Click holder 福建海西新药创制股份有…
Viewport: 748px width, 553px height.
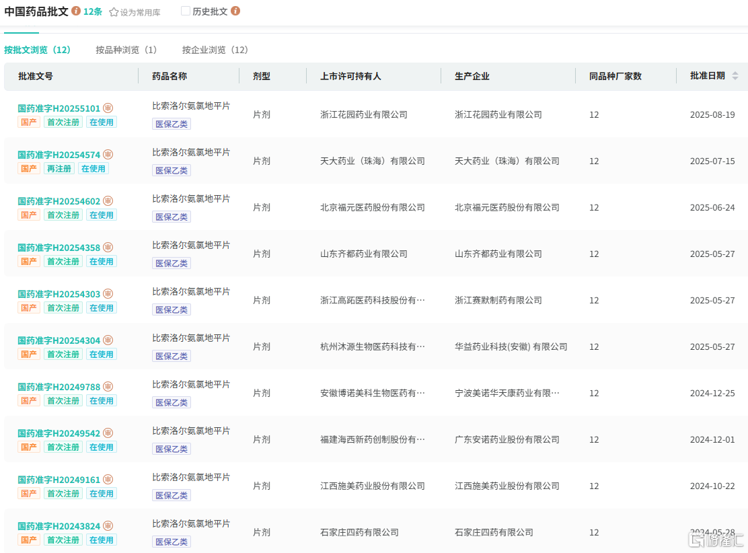(373, 439)
